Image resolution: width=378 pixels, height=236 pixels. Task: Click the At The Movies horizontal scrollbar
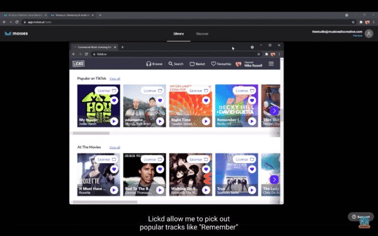pos(105,202)
